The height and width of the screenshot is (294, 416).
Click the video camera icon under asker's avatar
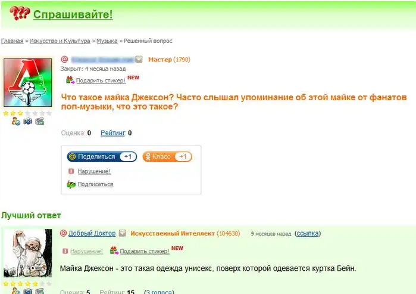pyautogui.click(x=39, y=122)
